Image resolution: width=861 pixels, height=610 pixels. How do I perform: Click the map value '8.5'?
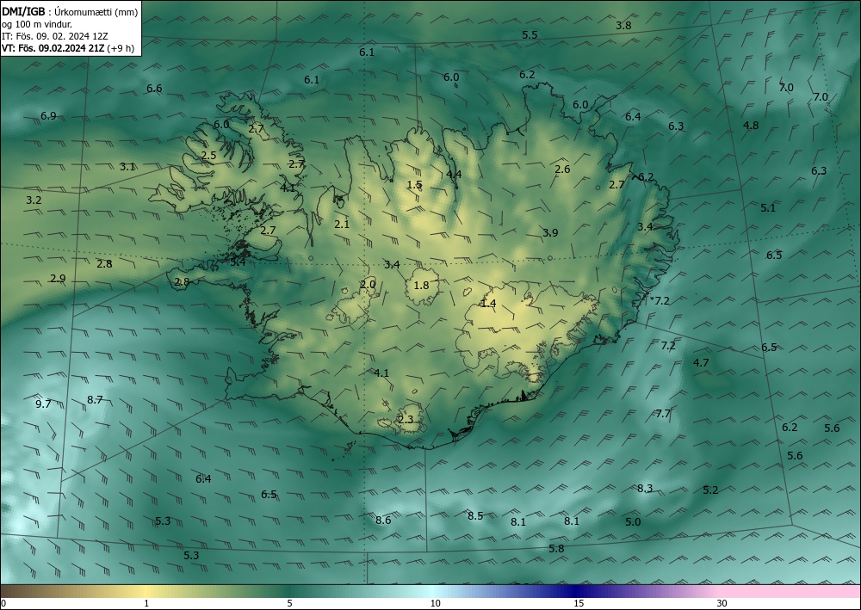click(x=475, y=516)
